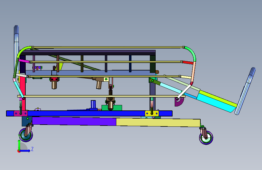Viewport: 262px width, 170px height.
Task: Select the purple lower beam segment
Action: [x=74, y=121]
